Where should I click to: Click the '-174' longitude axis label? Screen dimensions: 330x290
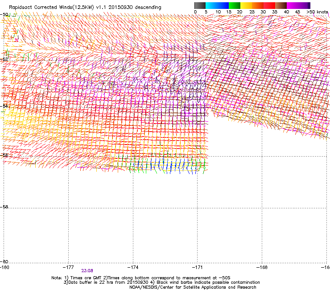(x=133, y=267)
